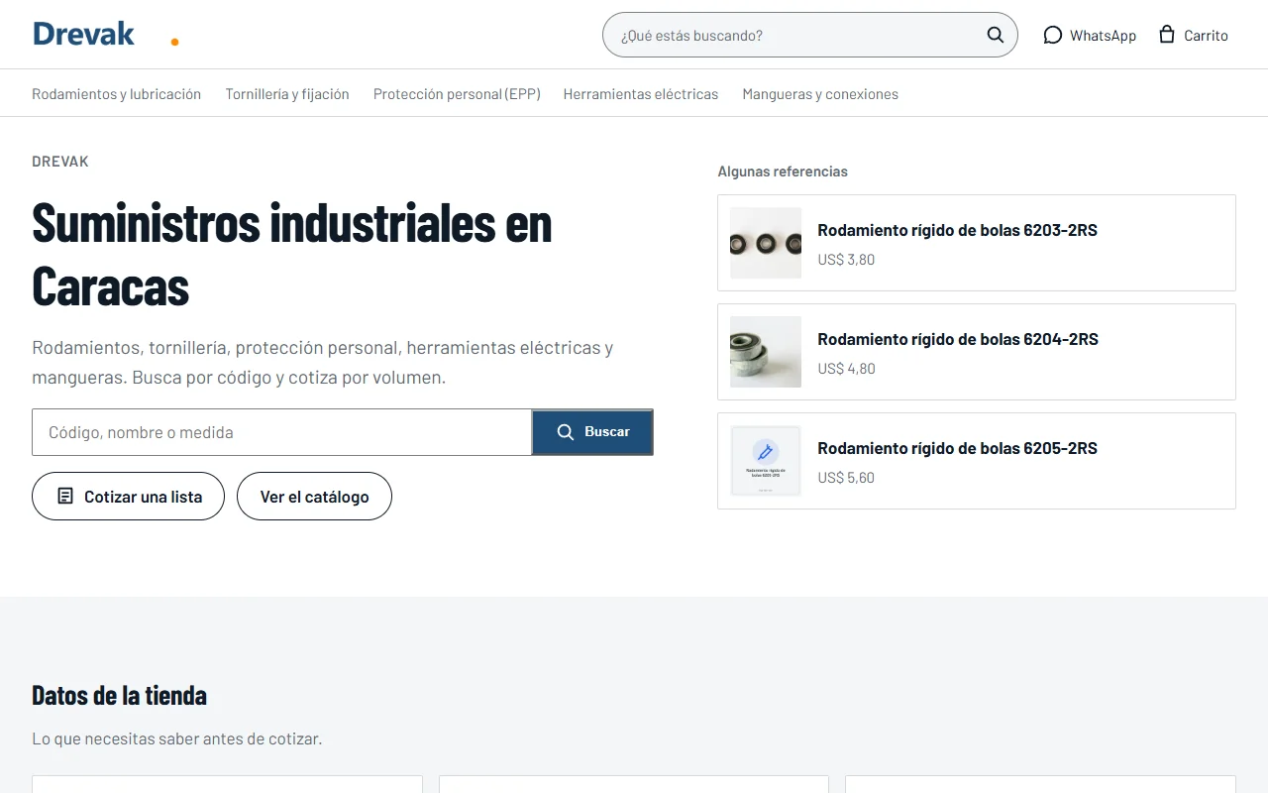This screenshot has height=793, width=1268.
Task: Click the Código, nombre o medida input
Action: point(282,432)
